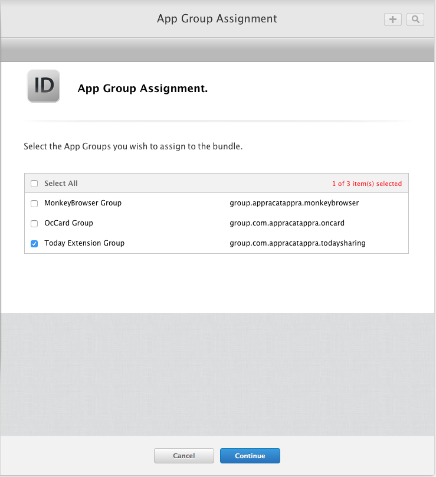This screenshot has height=477, width=436.
Task: Enable the Select All checkbox
Action: click(x=34, y=183)
